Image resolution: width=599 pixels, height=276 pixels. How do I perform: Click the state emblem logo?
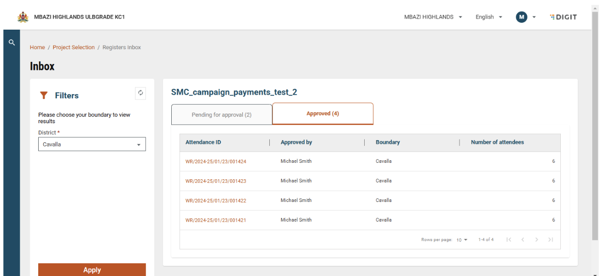pyautogui.click(x=23, y=17)
